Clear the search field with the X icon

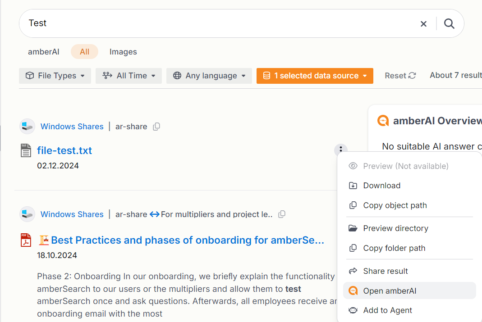coord(423,23)
